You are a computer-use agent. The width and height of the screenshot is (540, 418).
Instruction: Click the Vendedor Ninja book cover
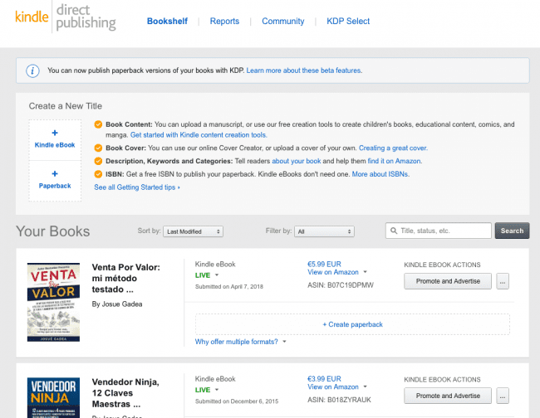click(x=53, y=398)
